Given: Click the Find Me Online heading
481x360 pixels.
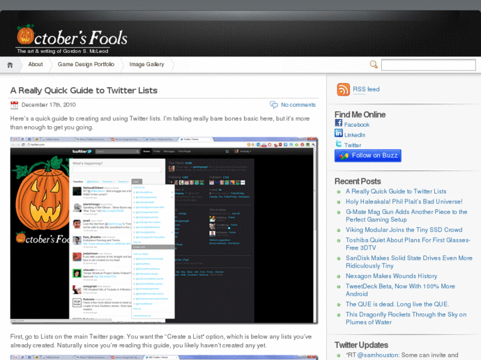Looking at the screenshot, I should tap(360, 114).
